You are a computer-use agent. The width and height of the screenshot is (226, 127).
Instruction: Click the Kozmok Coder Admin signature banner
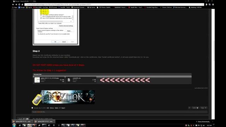[68, 97]
